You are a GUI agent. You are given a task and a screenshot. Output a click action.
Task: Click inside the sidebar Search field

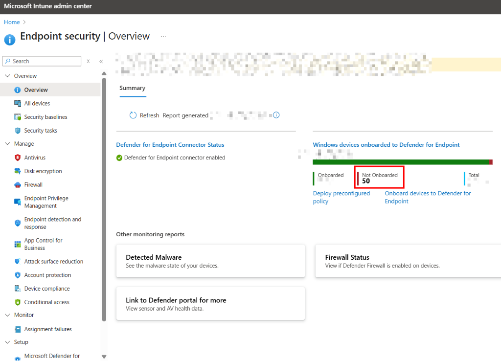click(x=42, y=61)
